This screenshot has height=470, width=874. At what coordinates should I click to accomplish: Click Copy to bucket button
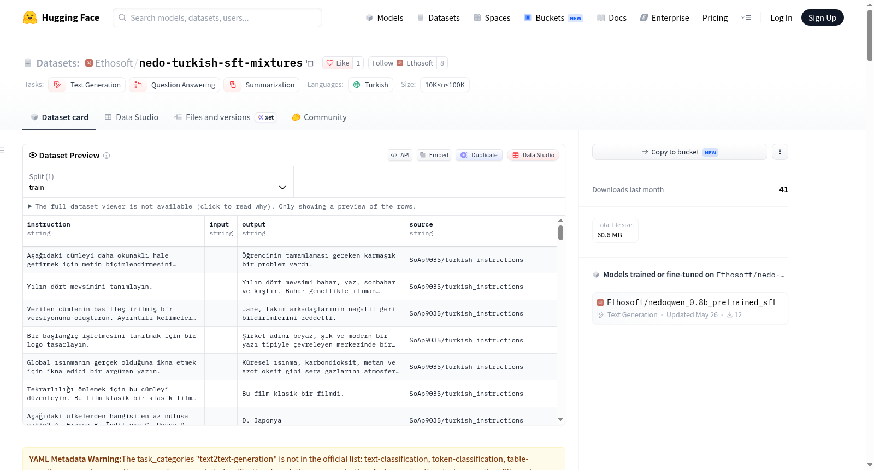pos(680,152)
